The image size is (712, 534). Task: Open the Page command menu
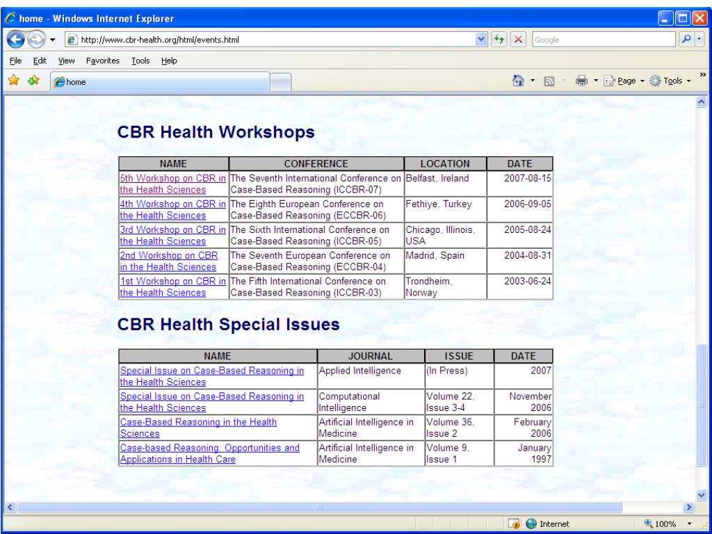click(624, 81)
